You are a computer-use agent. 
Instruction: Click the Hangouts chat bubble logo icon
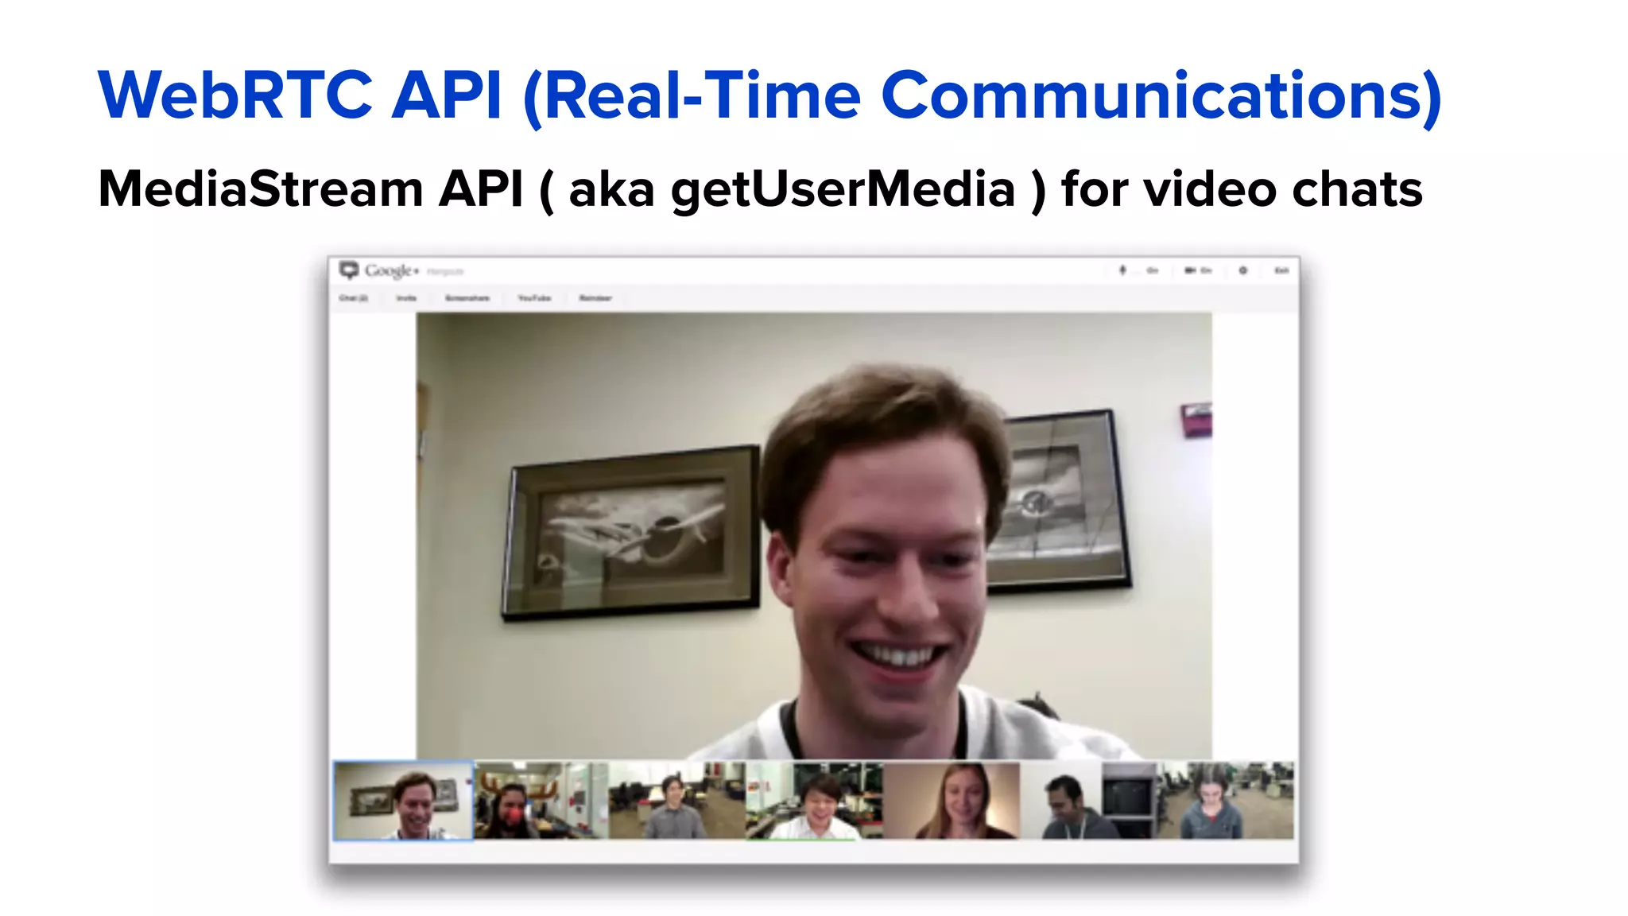click(x=349, y=270)
